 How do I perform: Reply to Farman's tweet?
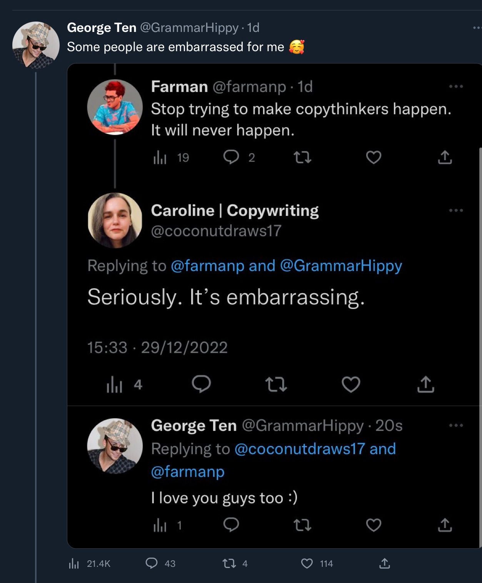pos(231,157)
